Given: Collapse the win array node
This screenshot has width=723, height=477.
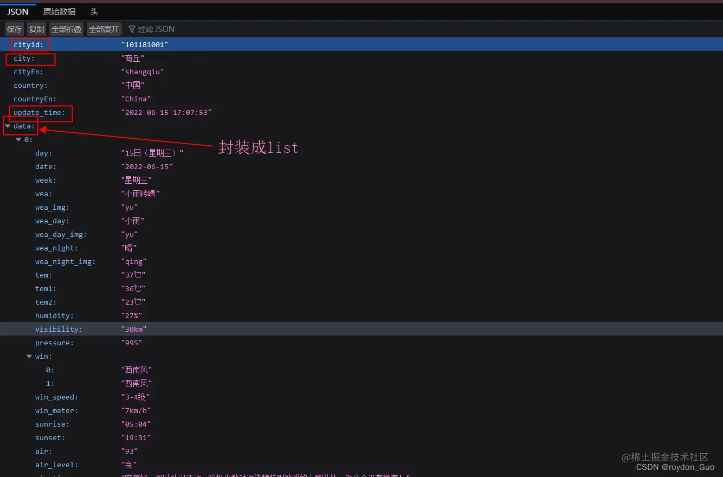Looking at the screenshot, I should (x=29, y=356).
